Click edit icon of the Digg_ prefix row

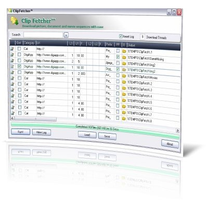click(12, 67)
